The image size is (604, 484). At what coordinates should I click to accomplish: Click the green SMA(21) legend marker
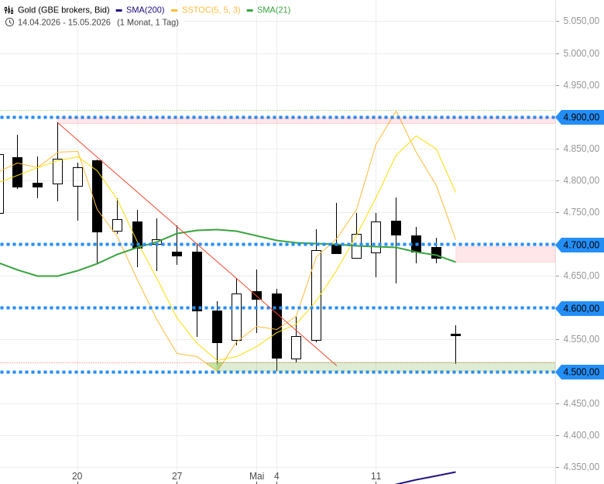click(x=250, y=10)
